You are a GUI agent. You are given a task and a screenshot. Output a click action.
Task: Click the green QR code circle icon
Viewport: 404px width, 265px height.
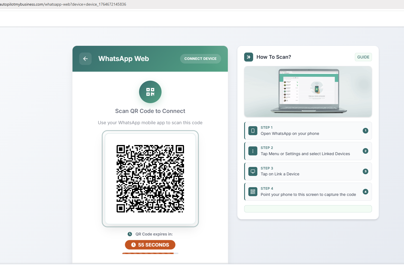pyautogui.click(x=150, y=92)
